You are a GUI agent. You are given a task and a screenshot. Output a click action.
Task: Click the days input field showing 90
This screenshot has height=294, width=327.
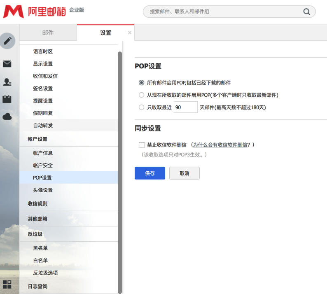186,107
